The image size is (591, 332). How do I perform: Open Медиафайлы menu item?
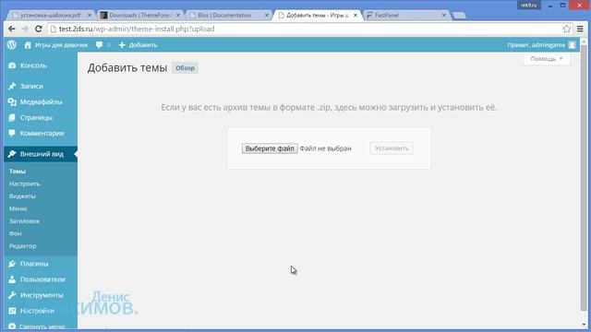point(41,102)
